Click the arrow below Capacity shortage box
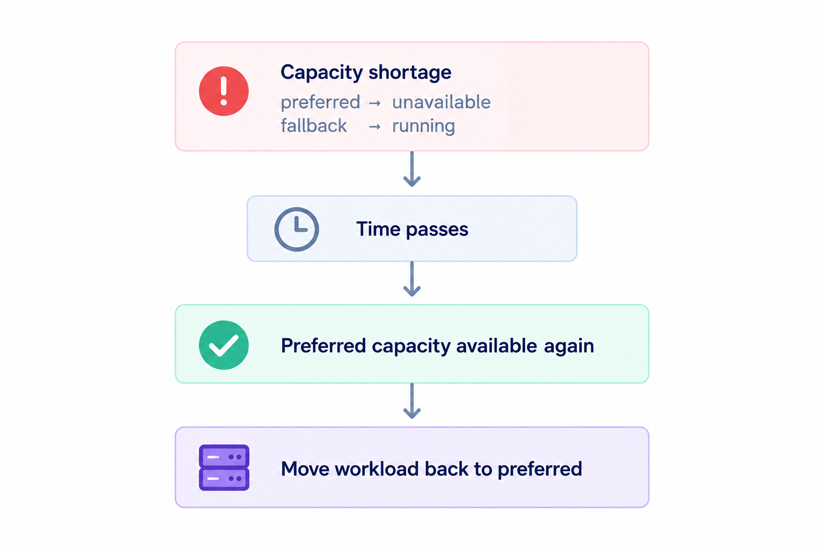Image resolution: width=824 pixels, height=549 pixels. coord(412,169)
